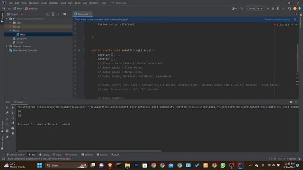Click Disable onboarding tips link
Screen dimensions: 303x170
click(277, 19)
